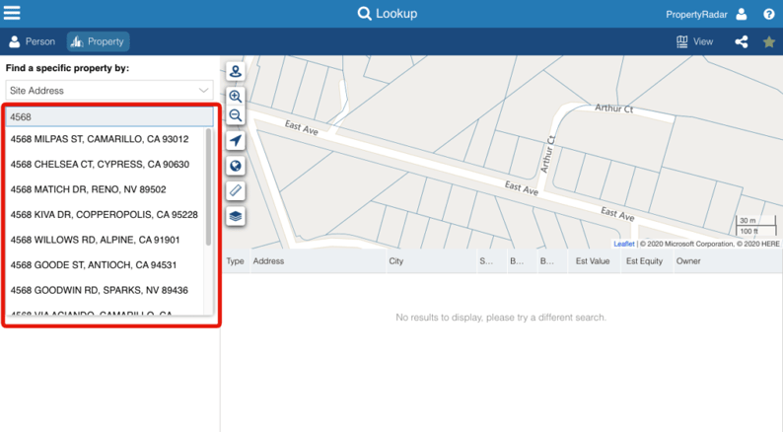Sort by the Est Value column header
This screenshot has height=432, width=783.
[593, 261]
